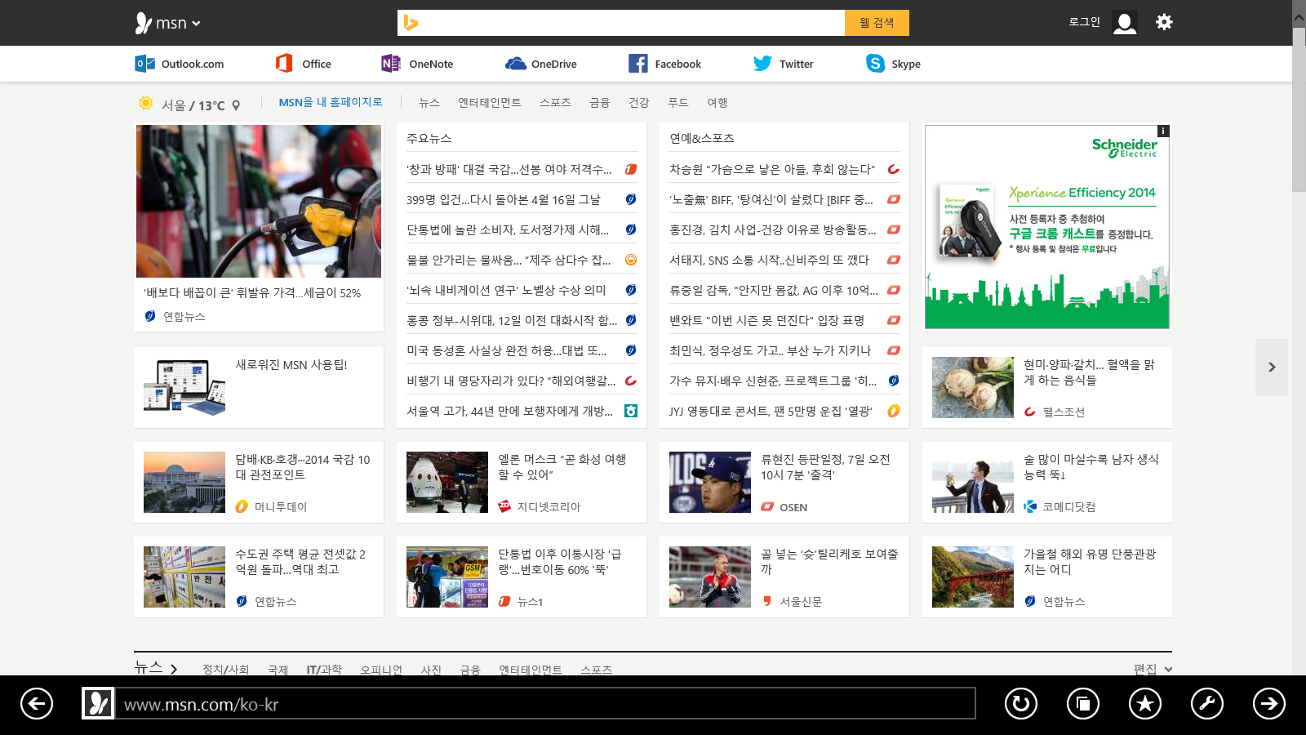Open the Office shortcut icon

284,64
